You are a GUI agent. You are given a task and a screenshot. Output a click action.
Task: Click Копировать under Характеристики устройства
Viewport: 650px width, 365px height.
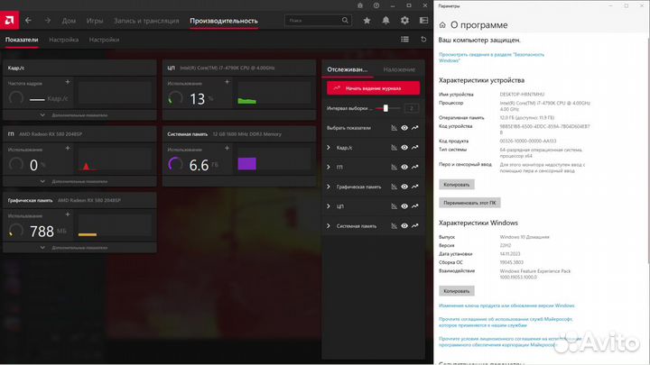click(457, 185)
